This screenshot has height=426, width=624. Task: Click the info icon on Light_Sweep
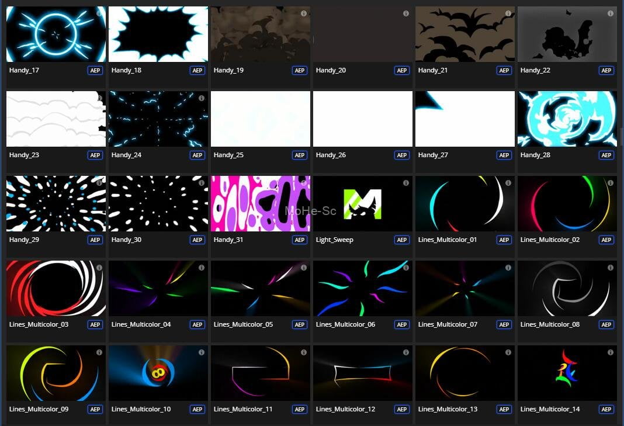click(x=406, y=183)
